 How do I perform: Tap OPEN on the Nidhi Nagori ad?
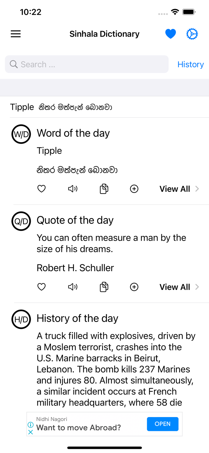pos(163,424)
